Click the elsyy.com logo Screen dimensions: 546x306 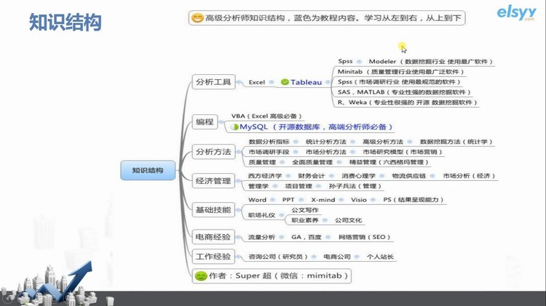pyautogui.click(x=516, y=13)
